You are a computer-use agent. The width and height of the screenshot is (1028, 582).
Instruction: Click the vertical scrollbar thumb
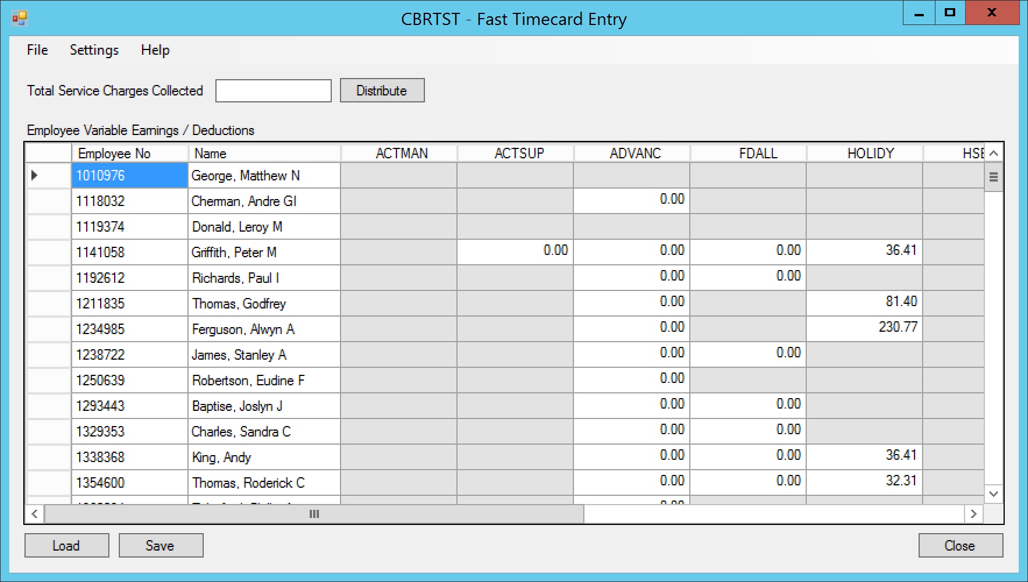tap(994, 178)
